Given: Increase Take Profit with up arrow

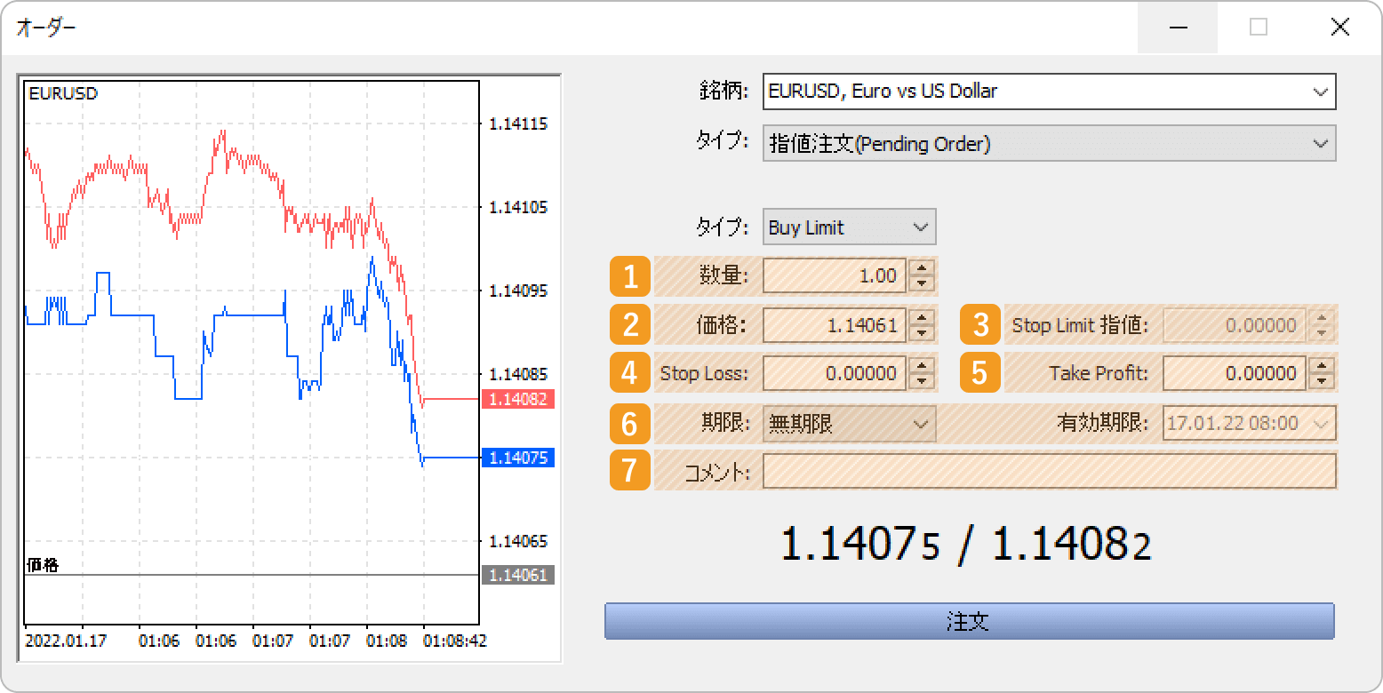Looking at the screenshot, I should (1323, 365).
